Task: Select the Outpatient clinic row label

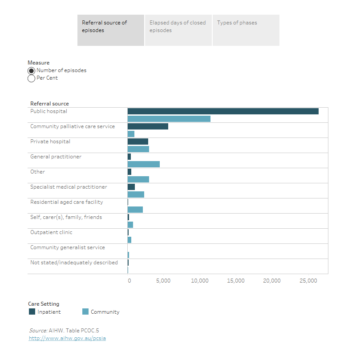Action: tap(51, 232)
